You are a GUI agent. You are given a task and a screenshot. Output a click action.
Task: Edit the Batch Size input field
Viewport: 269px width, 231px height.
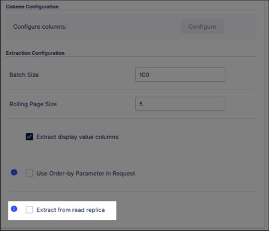coord(180,75)
